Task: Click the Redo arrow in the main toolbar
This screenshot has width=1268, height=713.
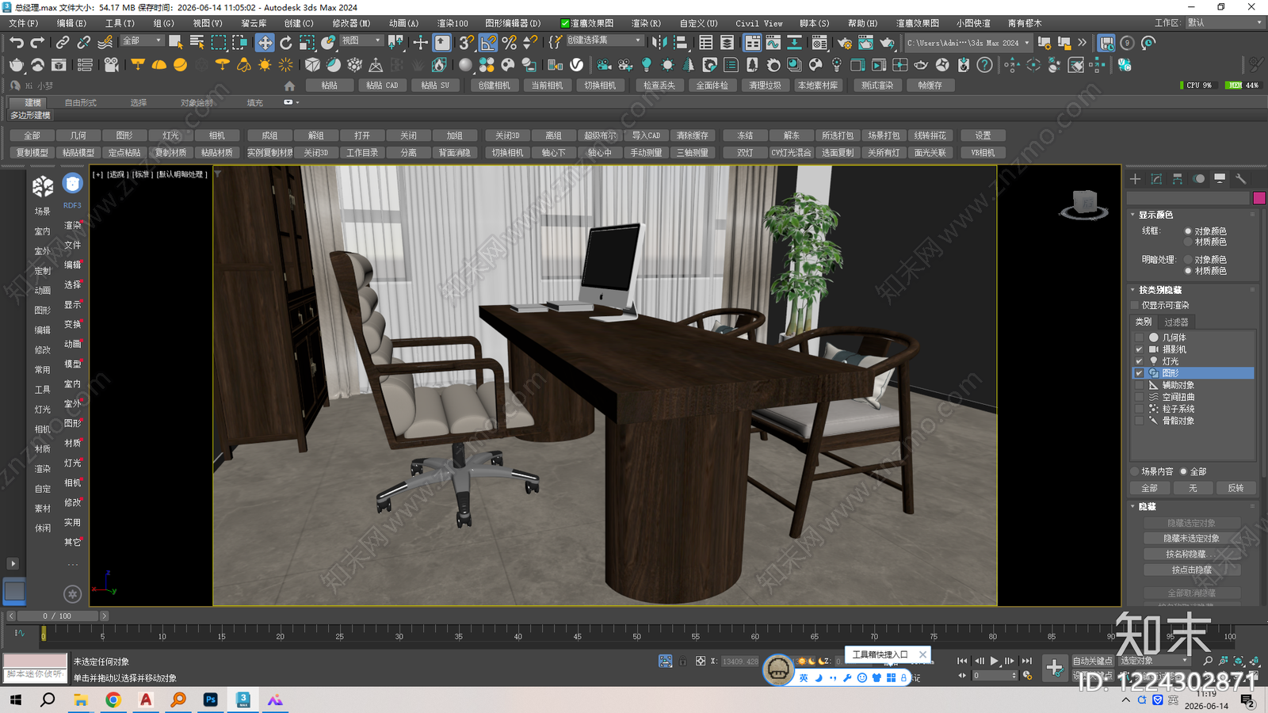Action: (37, 42)
